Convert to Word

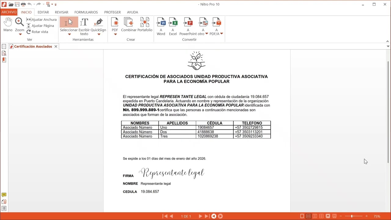[x=161, y=26]
